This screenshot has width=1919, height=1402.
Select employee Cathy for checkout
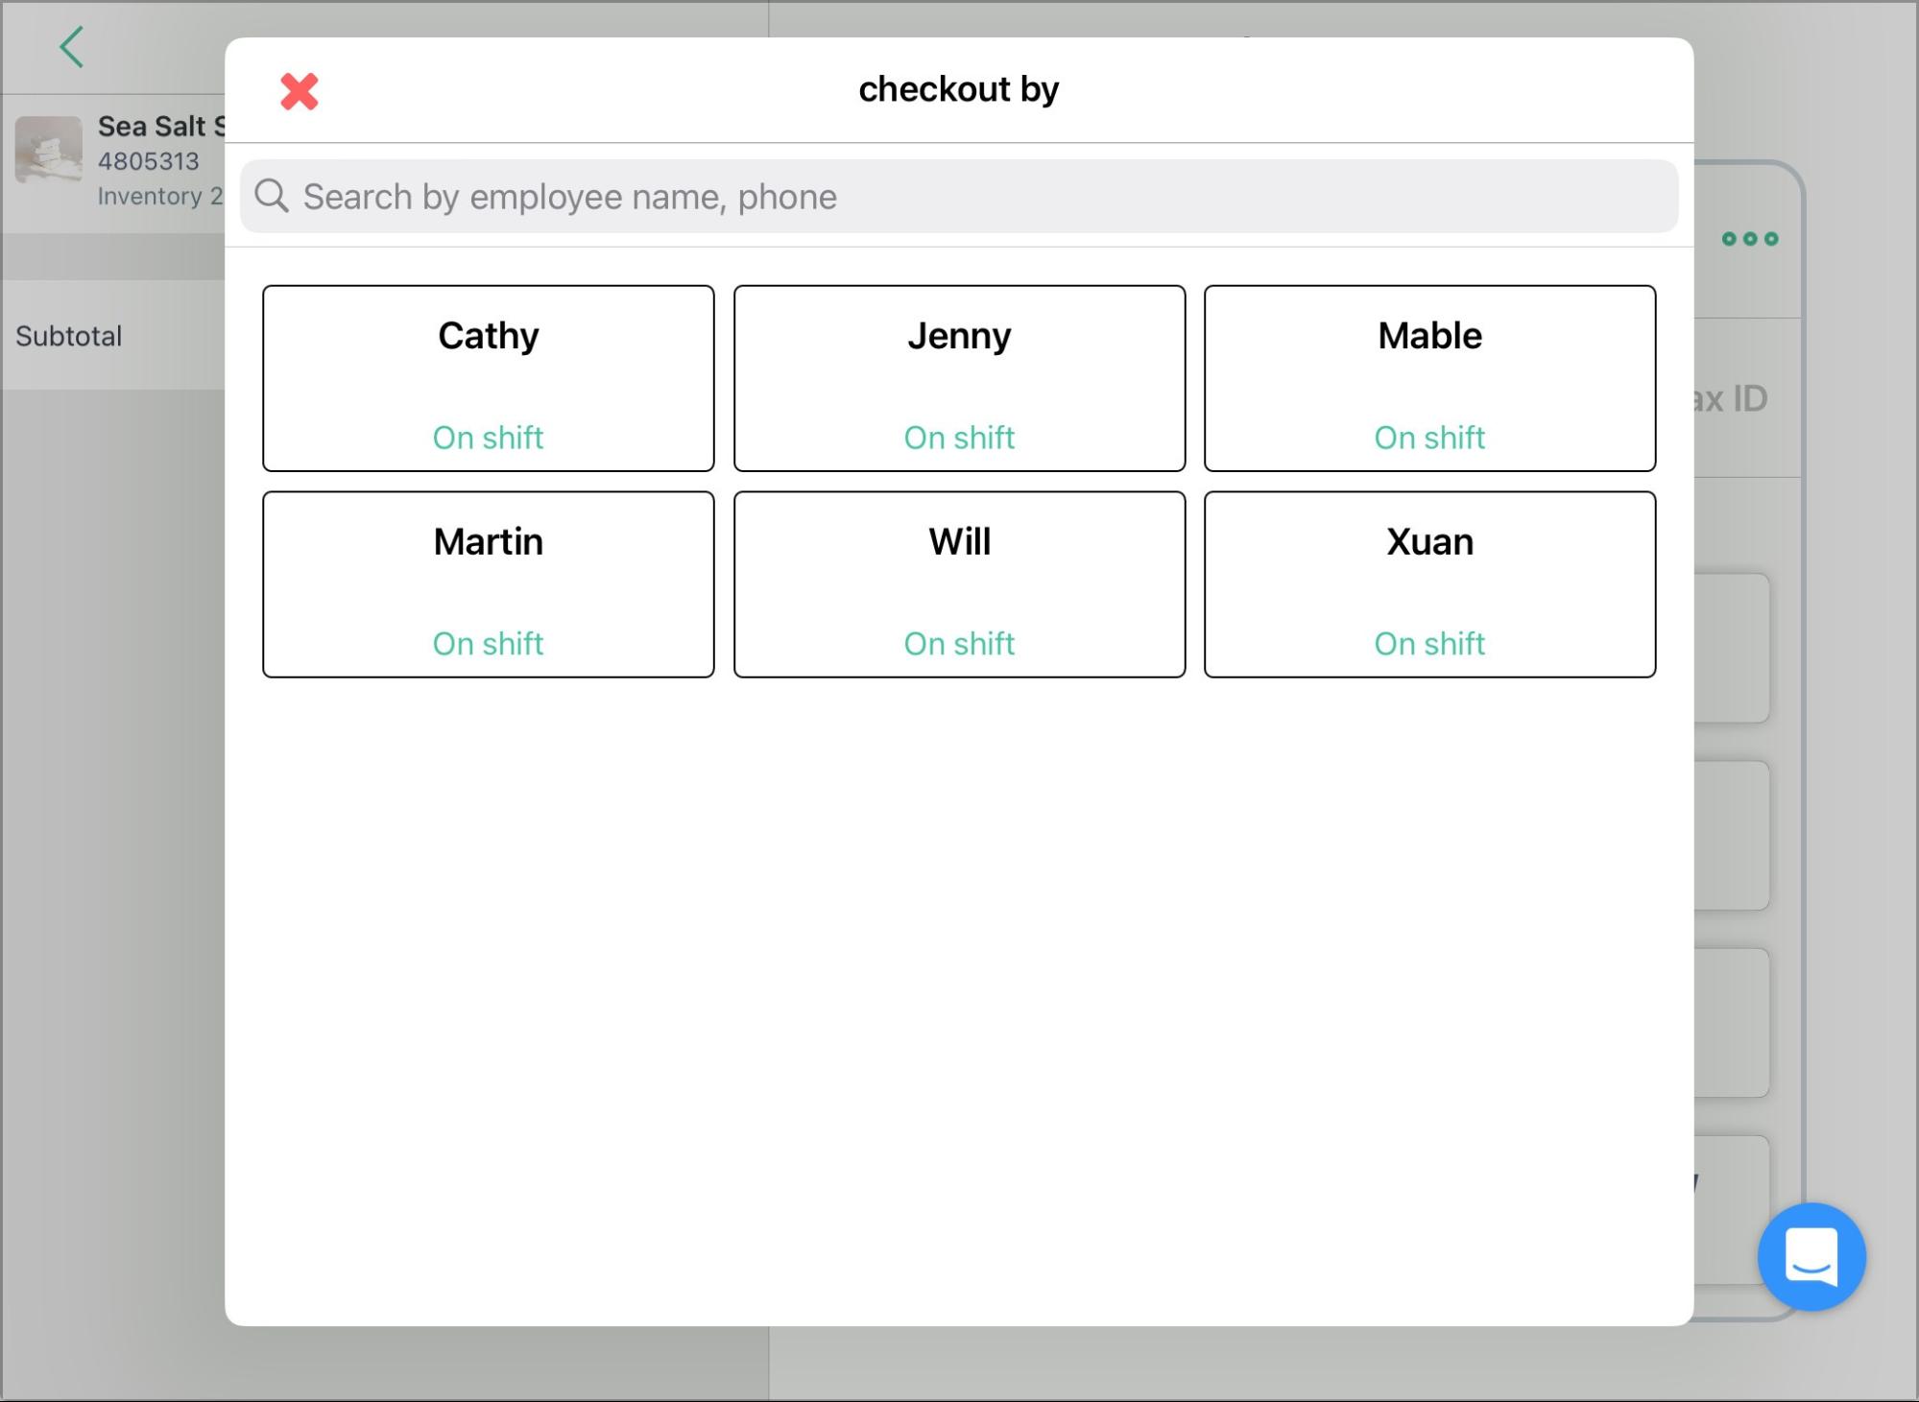[x=489, y=378]
